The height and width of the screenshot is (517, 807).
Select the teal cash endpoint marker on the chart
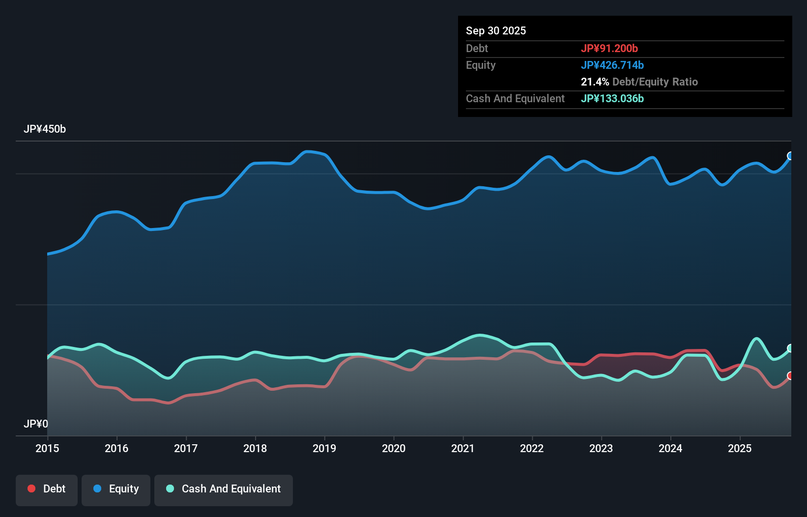pos(790,348)
